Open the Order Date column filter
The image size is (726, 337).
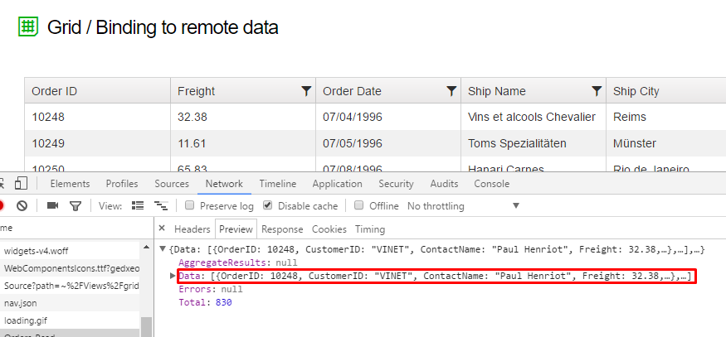pyautogui.click(x=451, y=91)
